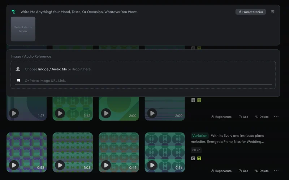Click the Variation tag

[x=200, y=136]
